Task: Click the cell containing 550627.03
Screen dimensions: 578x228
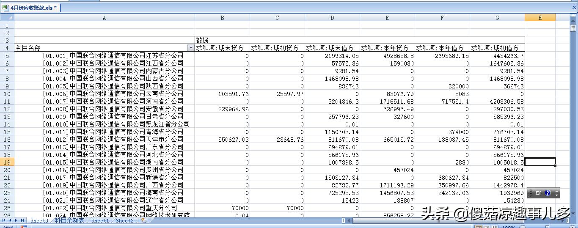Action: (222, 139)
